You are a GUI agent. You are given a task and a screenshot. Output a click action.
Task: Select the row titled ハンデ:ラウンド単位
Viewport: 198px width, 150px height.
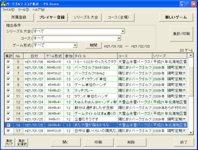(96, 79)
